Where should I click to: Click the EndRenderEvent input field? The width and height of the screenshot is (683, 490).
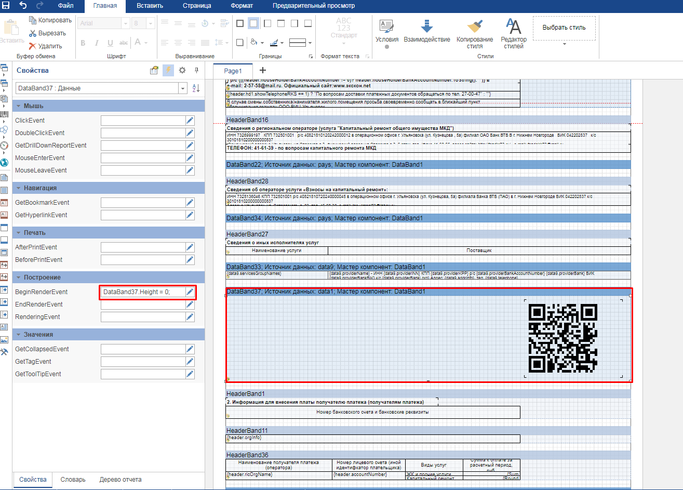(x=143, y=304)
